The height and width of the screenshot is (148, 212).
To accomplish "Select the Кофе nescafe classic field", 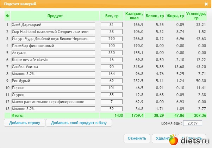I will 53,60.
